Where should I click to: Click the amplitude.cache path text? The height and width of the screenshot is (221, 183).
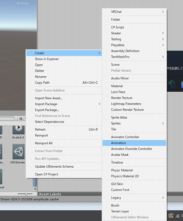(29, 199)
